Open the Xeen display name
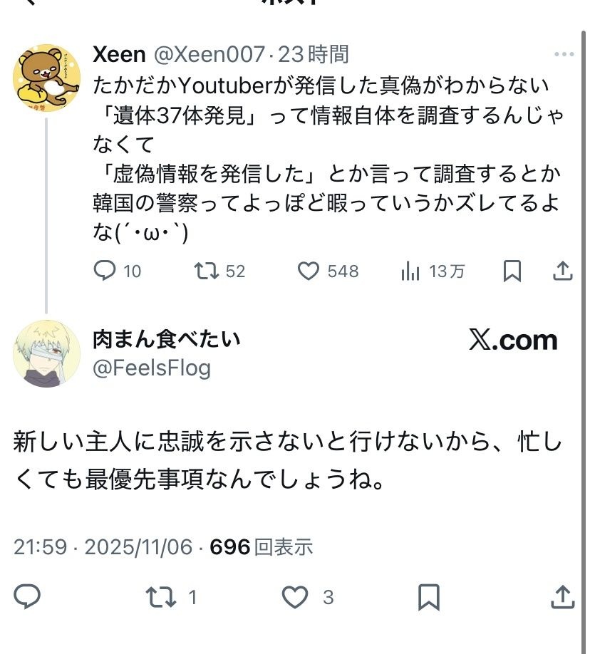Viewport: 590px width, 654px height. pyautogui.click(x=119, y=54)
